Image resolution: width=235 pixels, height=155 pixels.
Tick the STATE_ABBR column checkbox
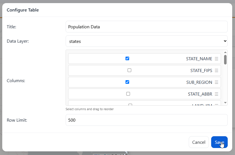coord(128,94)
